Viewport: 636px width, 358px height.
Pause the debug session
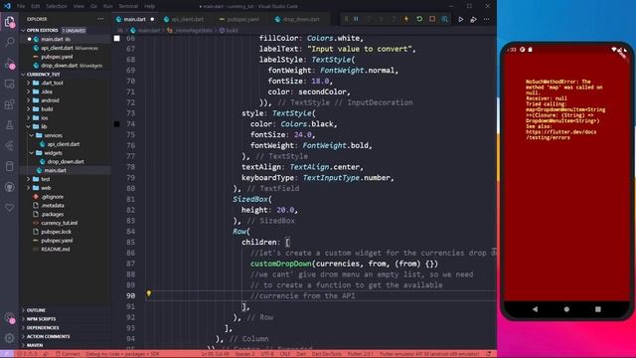pos(356,19)
